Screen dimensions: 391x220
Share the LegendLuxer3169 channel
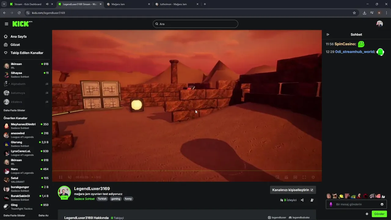click(302, 200)
